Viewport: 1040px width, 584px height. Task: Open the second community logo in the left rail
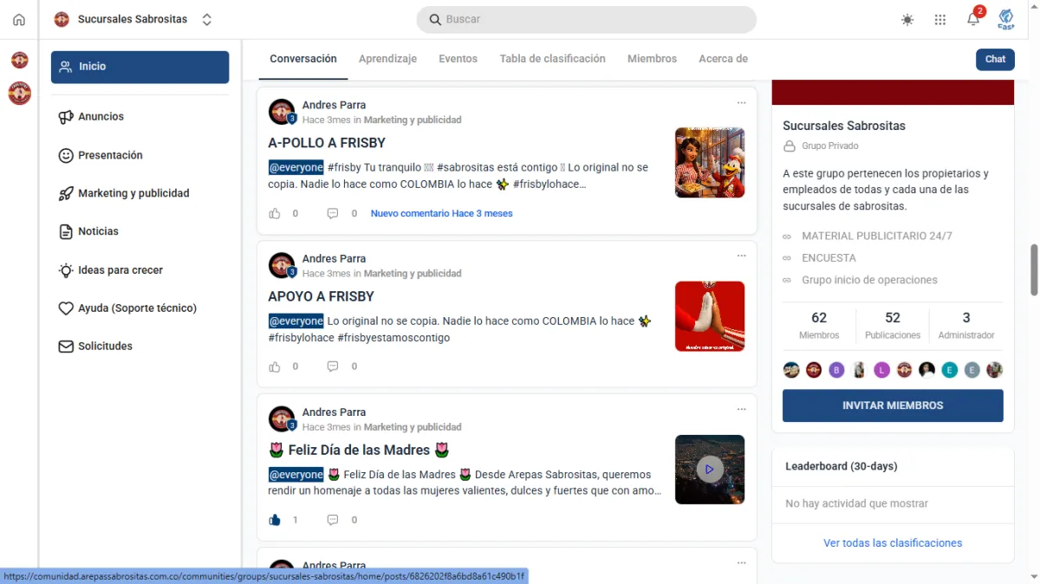click(19, 93)
